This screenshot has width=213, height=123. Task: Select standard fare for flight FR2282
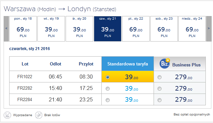(x=108, y=89)
